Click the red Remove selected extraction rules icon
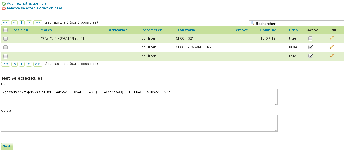The image size is (346, 152). click(x=3, y=9)
